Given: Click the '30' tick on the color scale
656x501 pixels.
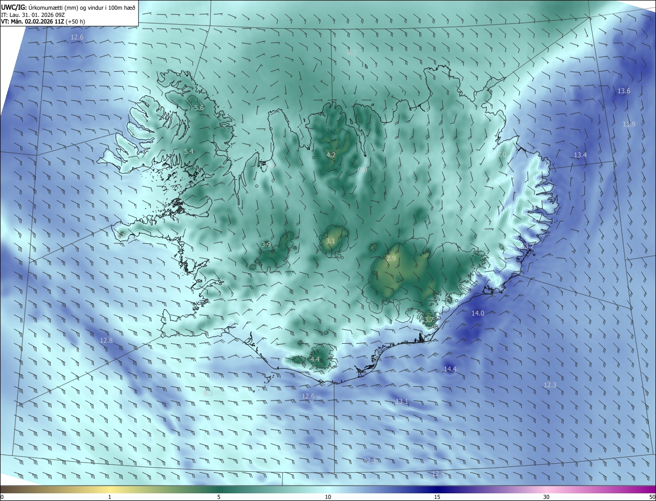Looking at the screenshot, I should click(546, 497).
